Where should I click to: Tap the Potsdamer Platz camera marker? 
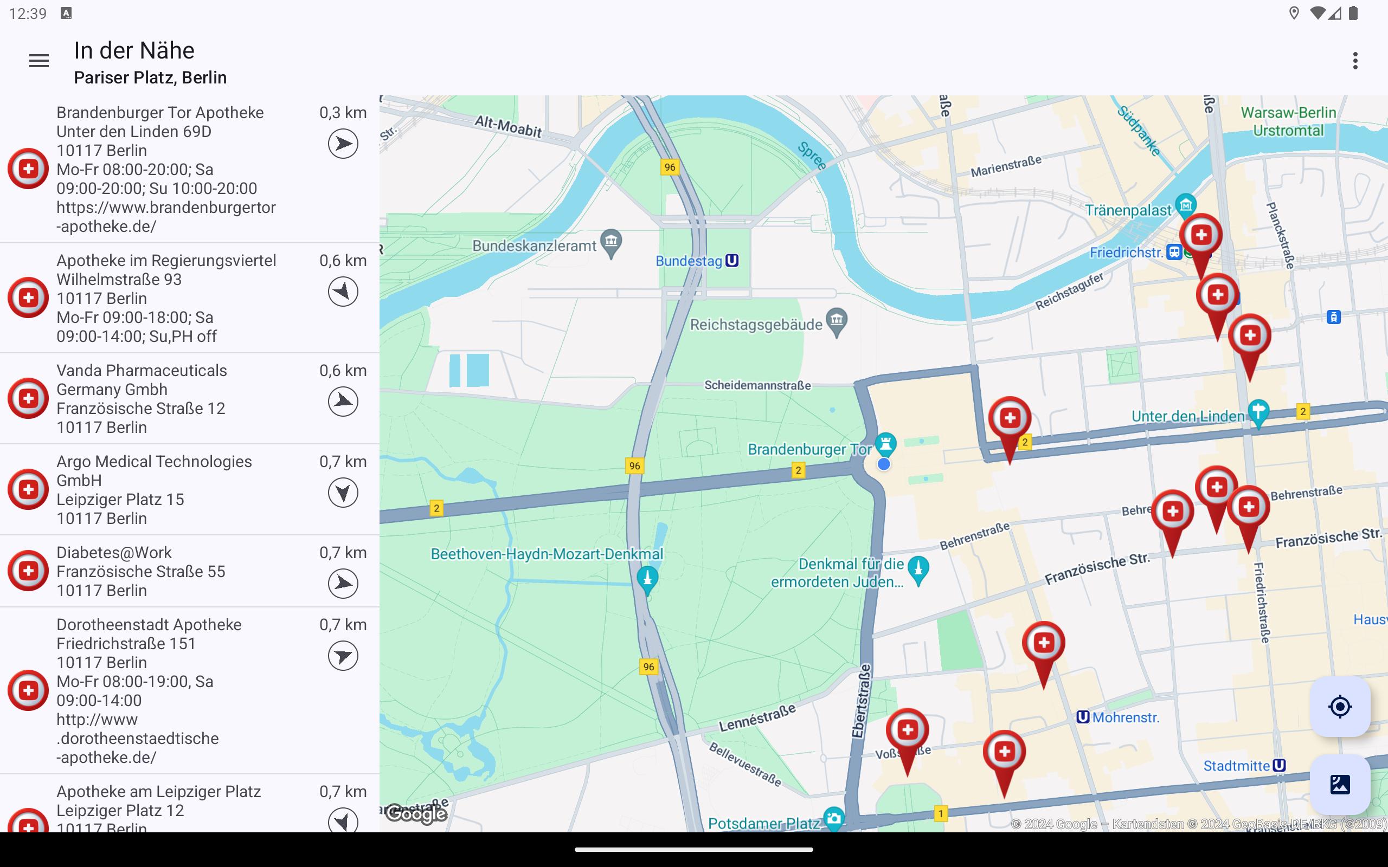click(834, 818)
